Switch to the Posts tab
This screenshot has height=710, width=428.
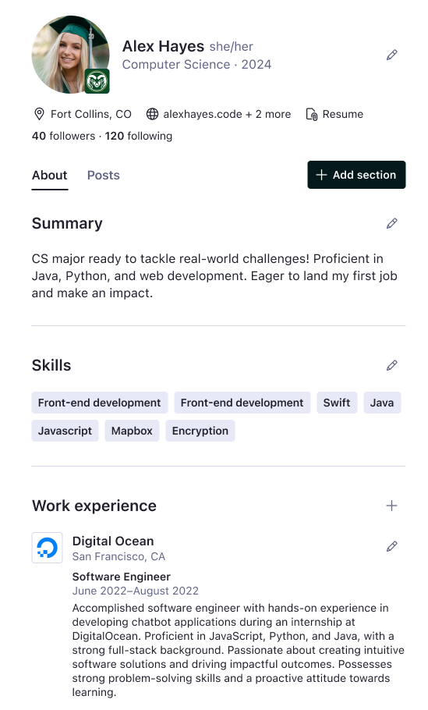click(104, 176)
